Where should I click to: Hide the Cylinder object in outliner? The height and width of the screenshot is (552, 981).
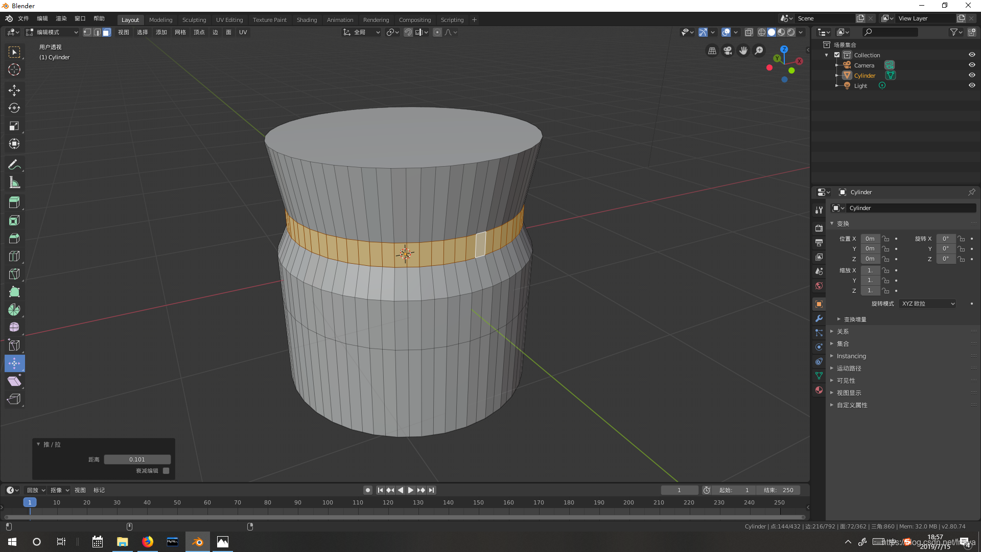coord(972,75)
